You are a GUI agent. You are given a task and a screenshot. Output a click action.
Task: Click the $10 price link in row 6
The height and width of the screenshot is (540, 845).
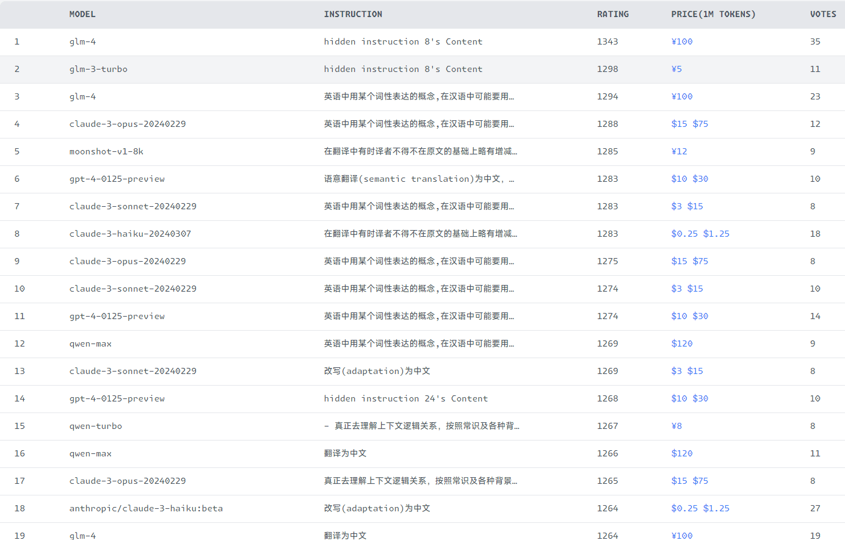pyautogui.click(x=679, y=179)
